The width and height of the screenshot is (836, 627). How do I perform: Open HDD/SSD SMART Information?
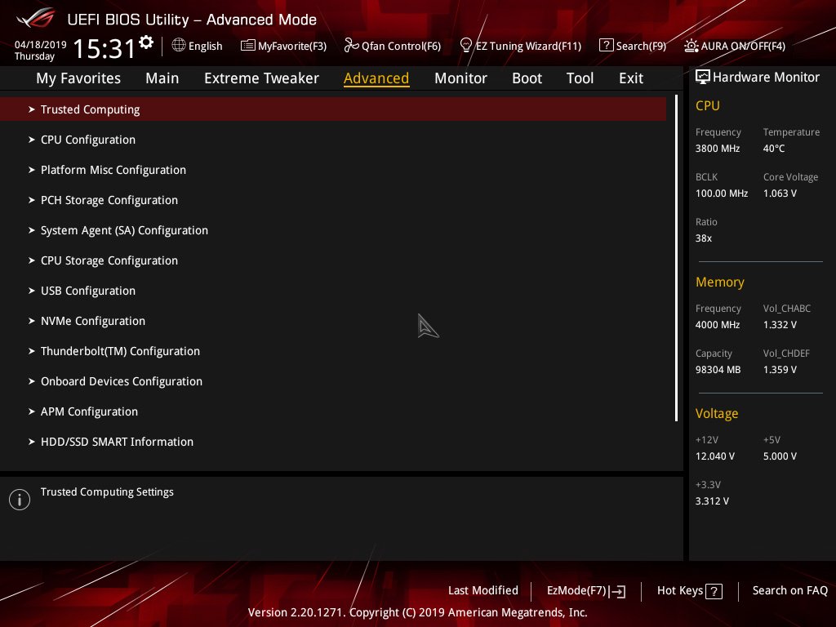(117, 442)
